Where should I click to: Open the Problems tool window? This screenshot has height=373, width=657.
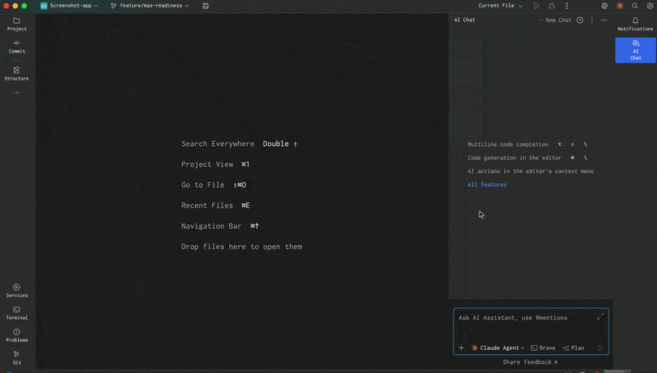16,334
